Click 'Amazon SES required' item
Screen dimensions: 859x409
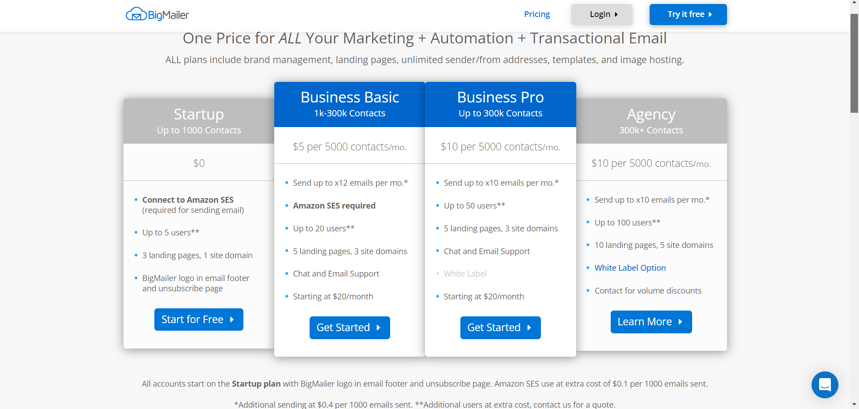334,205
